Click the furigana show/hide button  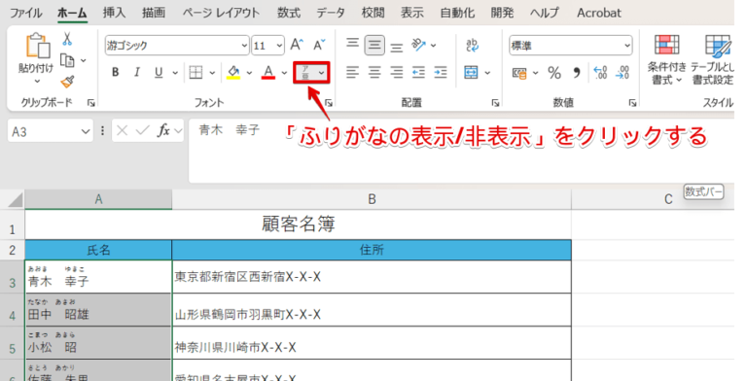(x=305, y=72)
